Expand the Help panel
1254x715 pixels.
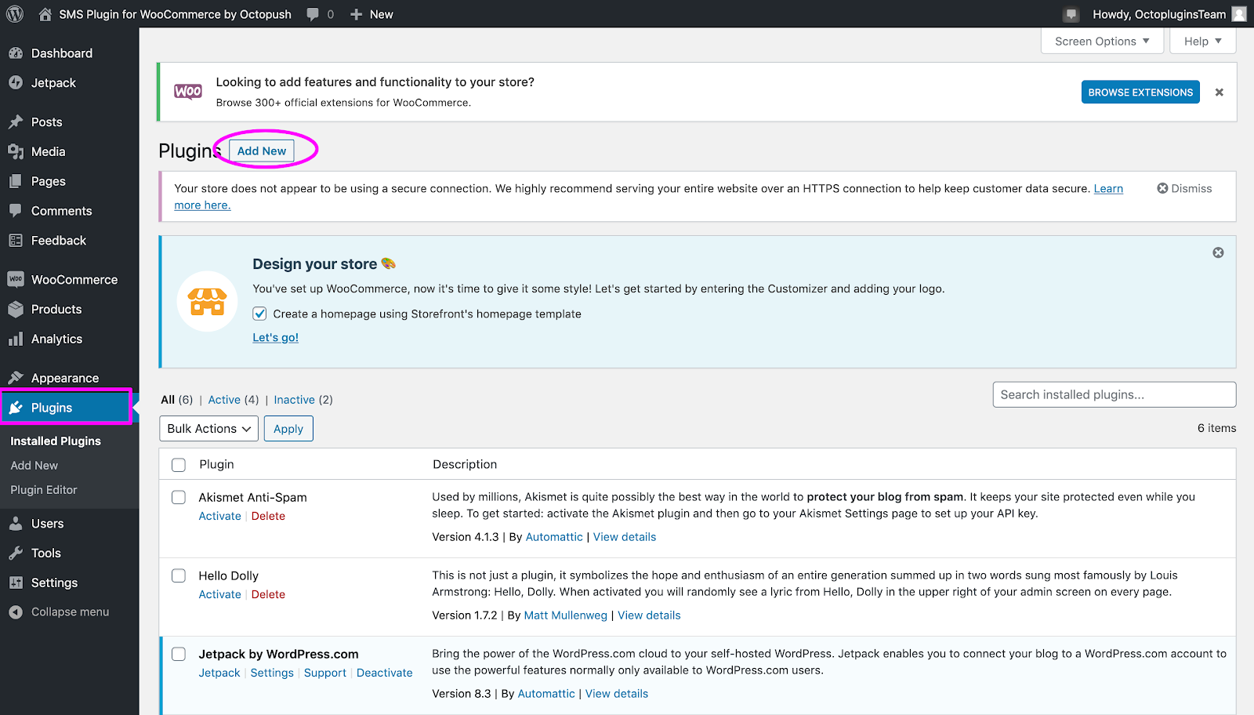point(1202,42)
